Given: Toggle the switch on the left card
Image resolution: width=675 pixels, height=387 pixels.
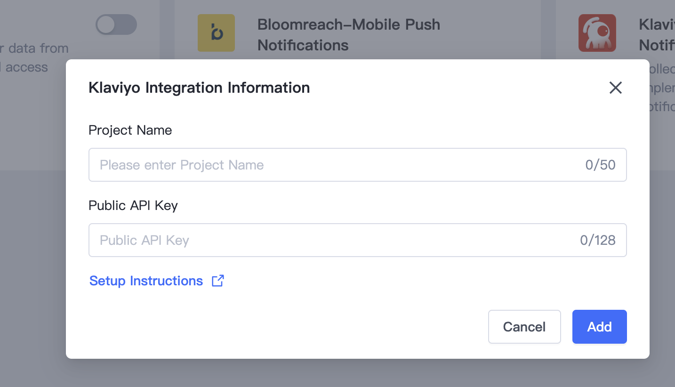Looking at the screenshot, I should (116, 24).
